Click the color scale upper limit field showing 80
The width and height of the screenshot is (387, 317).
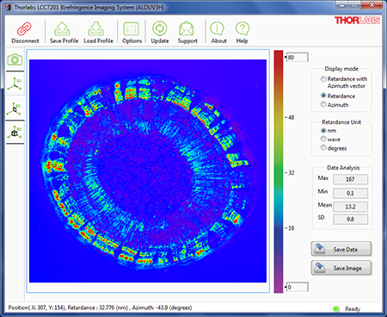tap(298, 57)
